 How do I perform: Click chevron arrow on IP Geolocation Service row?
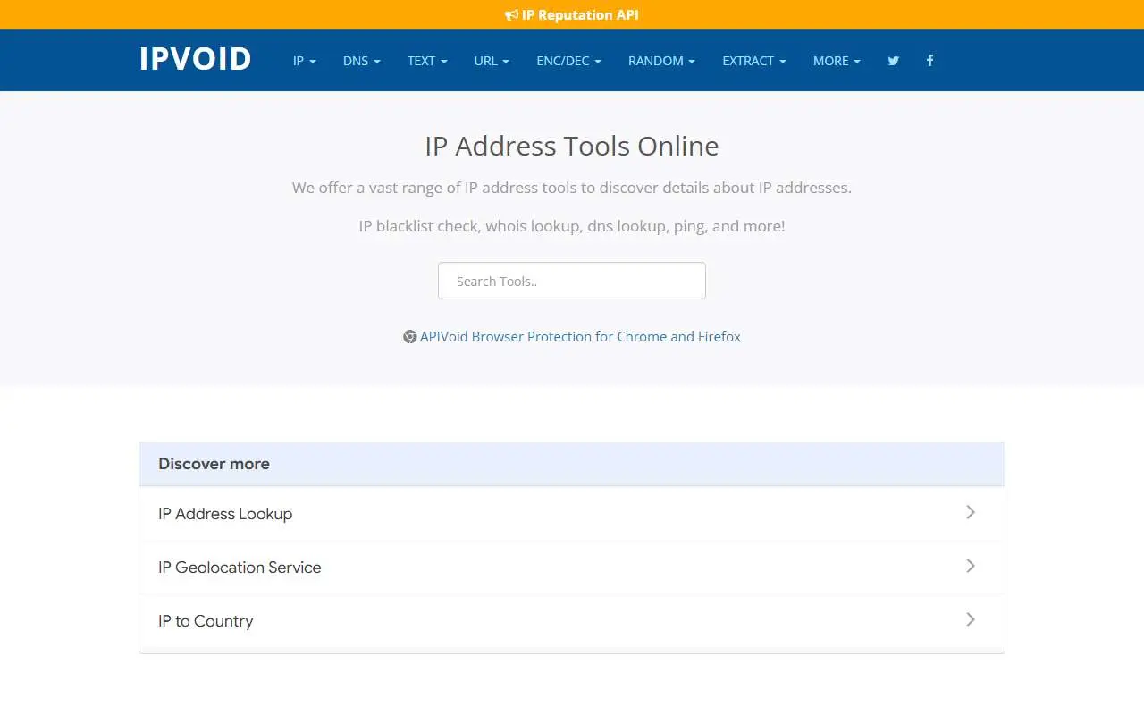[x=971, y=566]
